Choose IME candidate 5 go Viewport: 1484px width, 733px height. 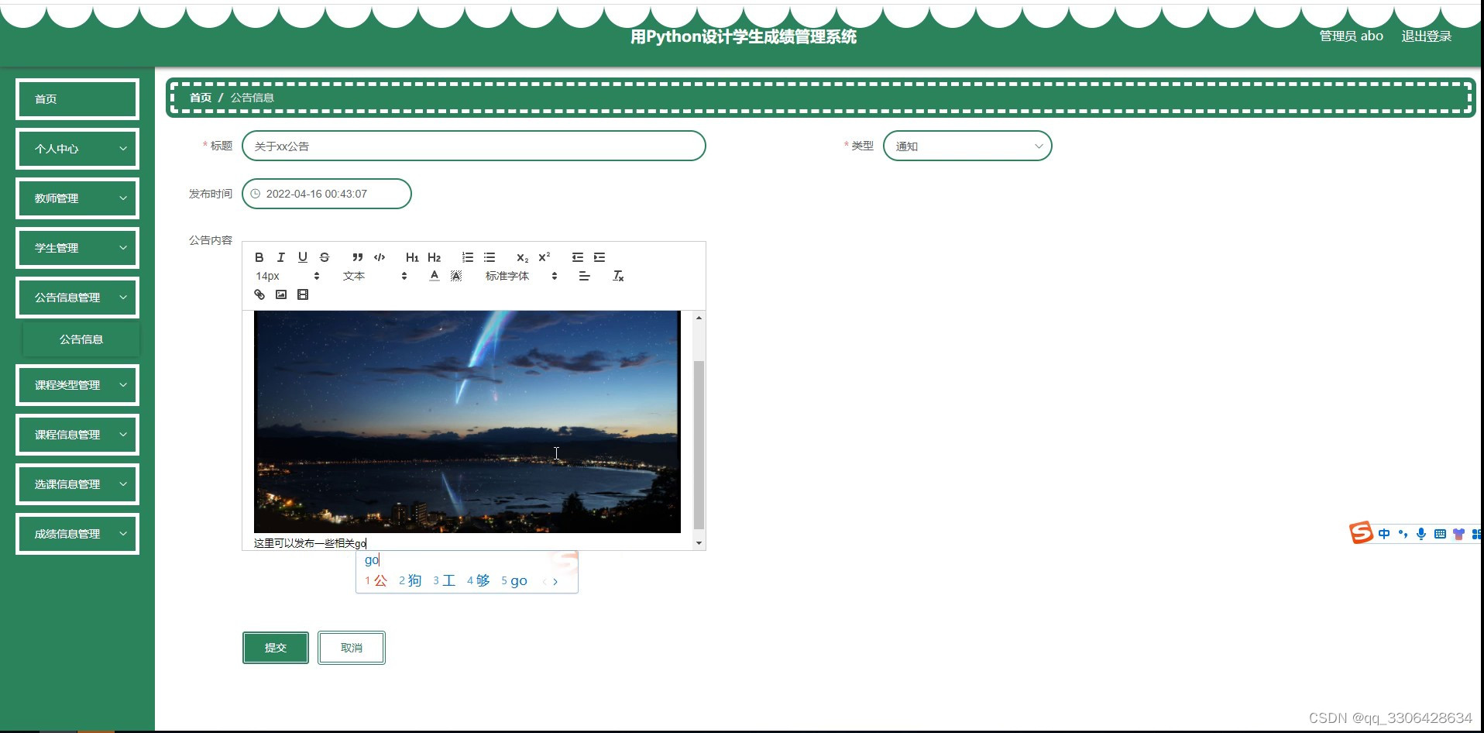[x=514, y=580]
